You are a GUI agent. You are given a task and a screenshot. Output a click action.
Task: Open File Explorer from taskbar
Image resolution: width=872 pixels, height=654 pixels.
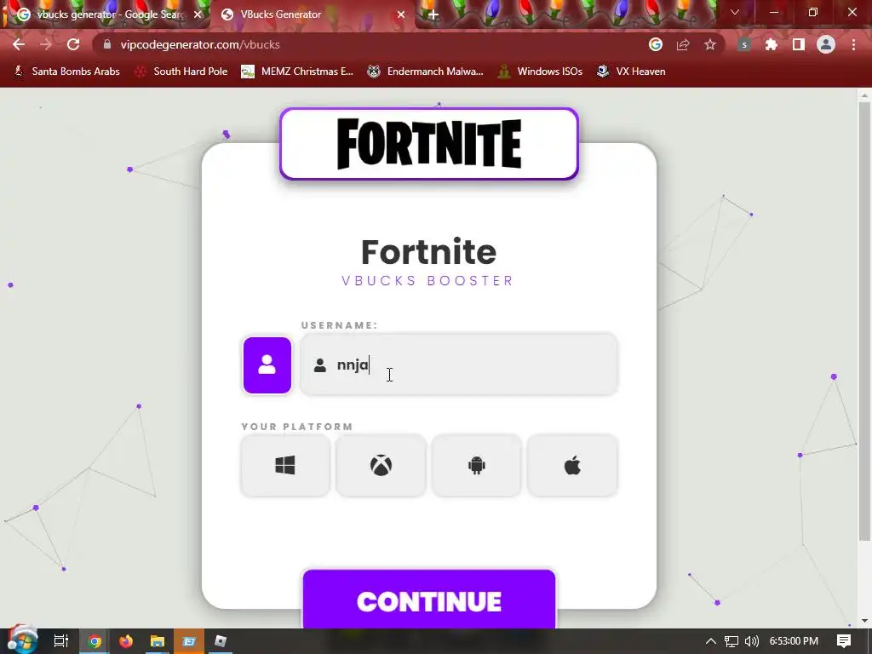pyautogui.click(x=158, y=641)
